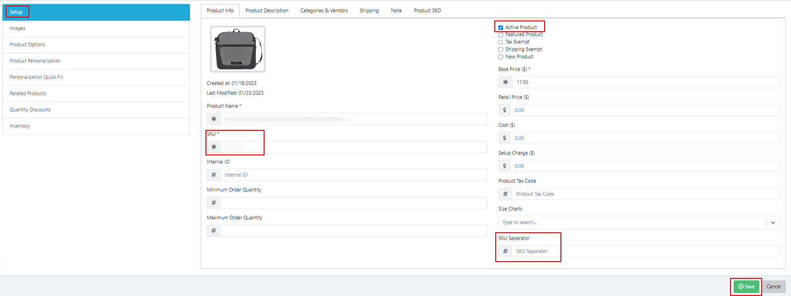Mark the product as New Product
This screenshot has width=791, height=296.
tap(501, 57)
